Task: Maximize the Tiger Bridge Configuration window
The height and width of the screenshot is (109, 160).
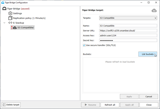Action: (149, 2)
